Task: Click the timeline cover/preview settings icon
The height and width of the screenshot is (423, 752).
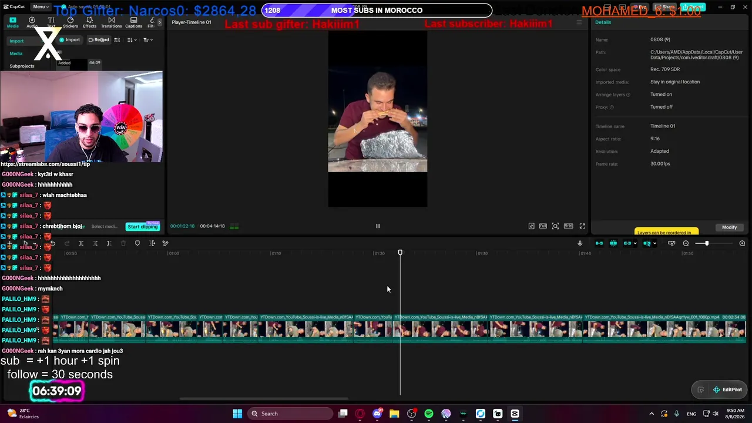Action: click(672, 243)
